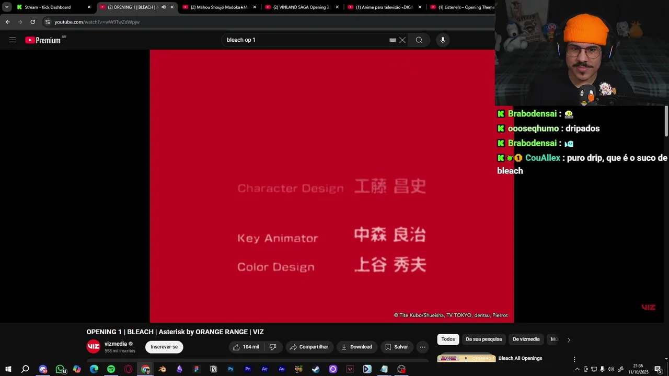This screenshot has width=669, height=376.
Task: Open volume control in system tray
Action: coord(610,369)
